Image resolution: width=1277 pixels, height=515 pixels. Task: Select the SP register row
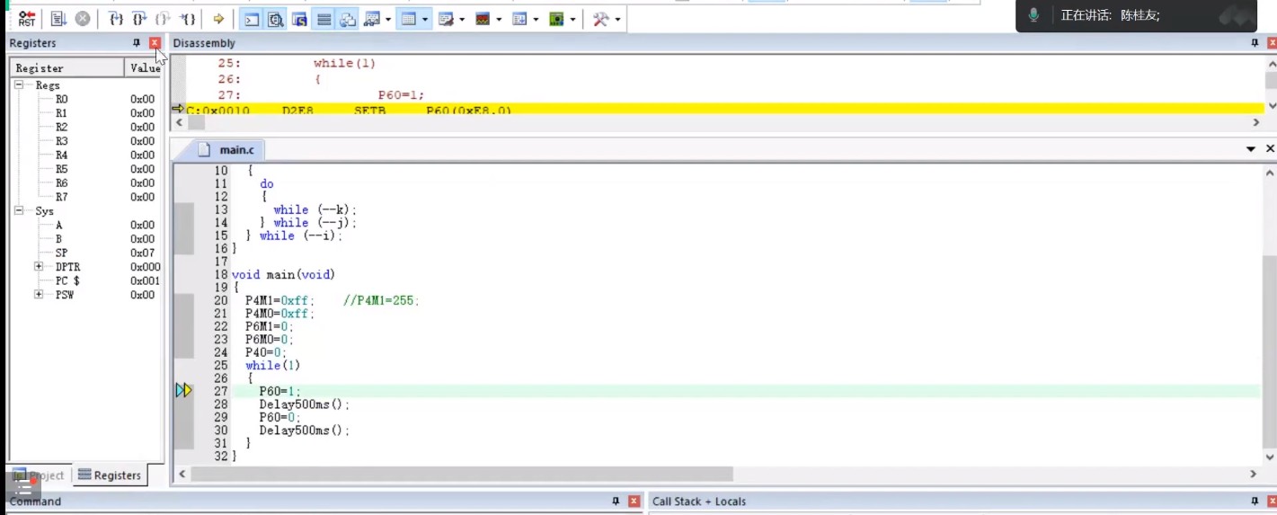click(x=86, y=253)
